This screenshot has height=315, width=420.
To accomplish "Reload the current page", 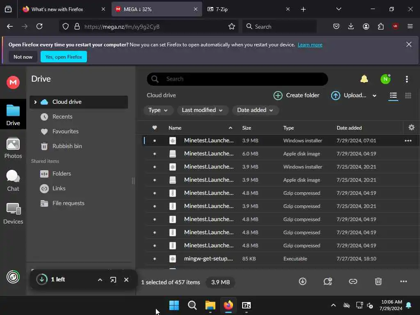I will point(39,26).
